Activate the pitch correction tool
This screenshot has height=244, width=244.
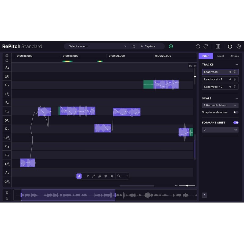point(88,176)
